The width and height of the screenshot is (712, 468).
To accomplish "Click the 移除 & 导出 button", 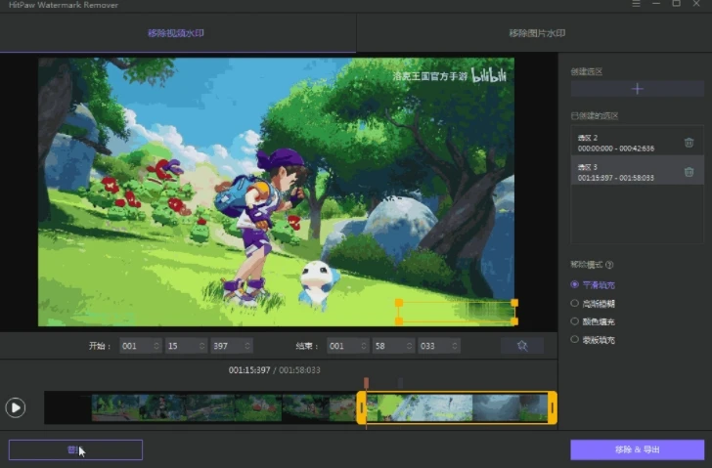I will click(x=637, y=449).
